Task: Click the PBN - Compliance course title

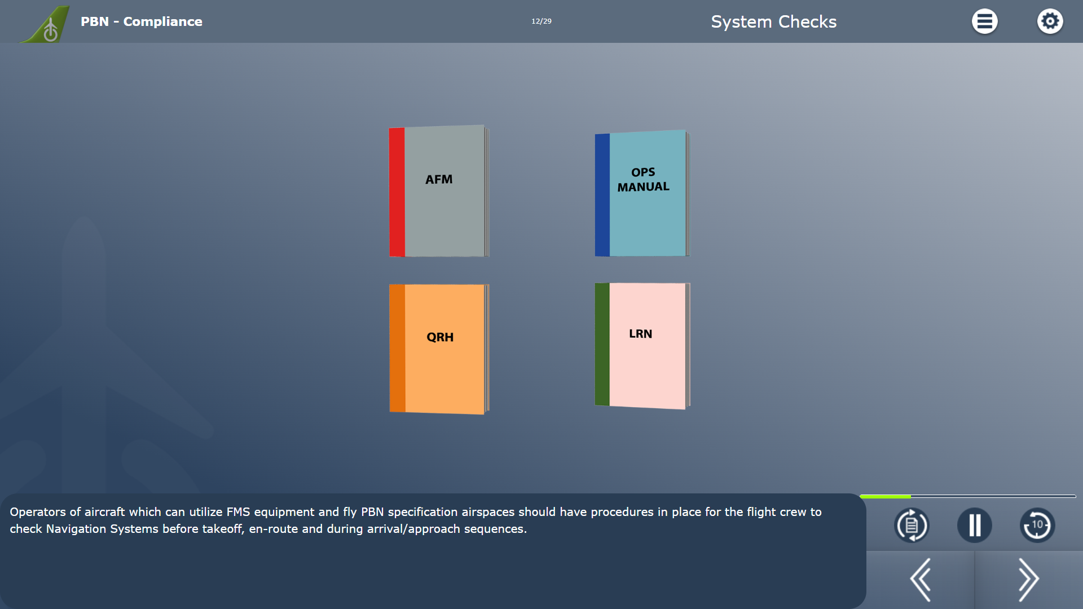Action: tap(142, 21)
